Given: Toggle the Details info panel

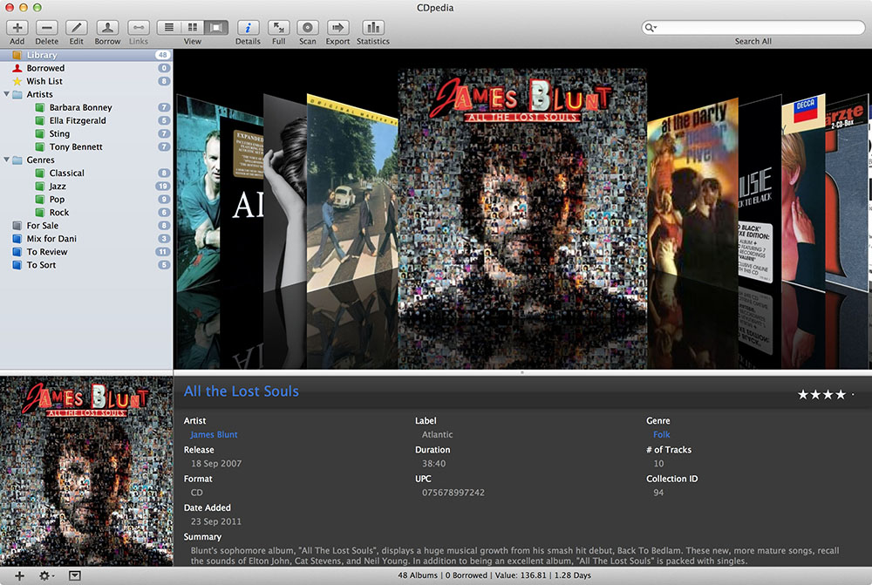Looking at the screenshot, I should point(248,27).
